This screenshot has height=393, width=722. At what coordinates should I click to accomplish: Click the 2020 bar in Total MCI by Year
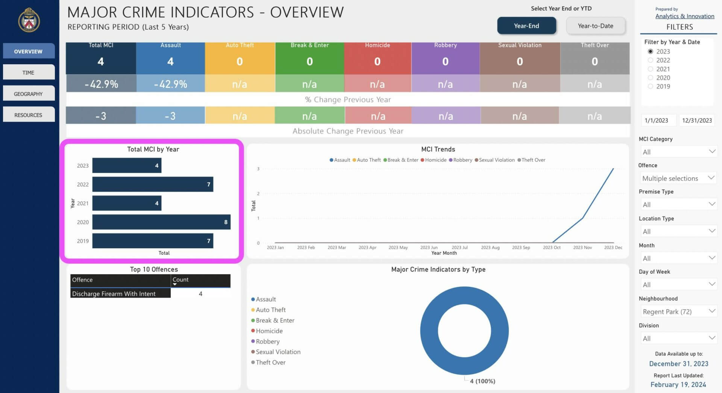click(x=161, y=222)
